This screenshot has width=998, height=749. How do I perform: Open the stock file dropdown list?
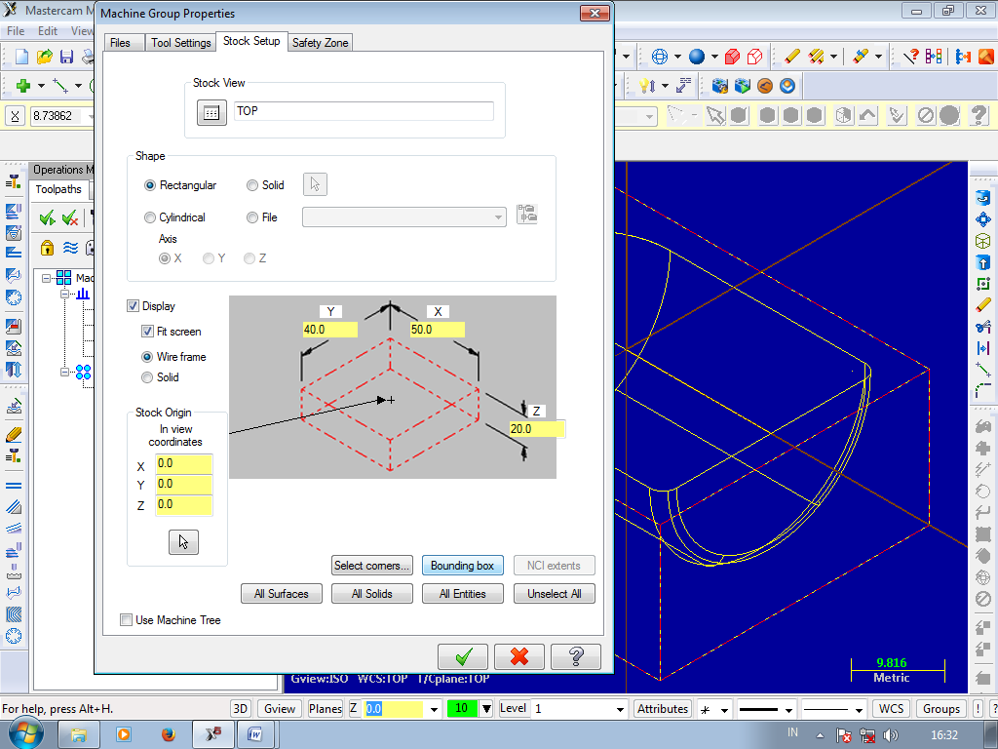coord(498,217)
